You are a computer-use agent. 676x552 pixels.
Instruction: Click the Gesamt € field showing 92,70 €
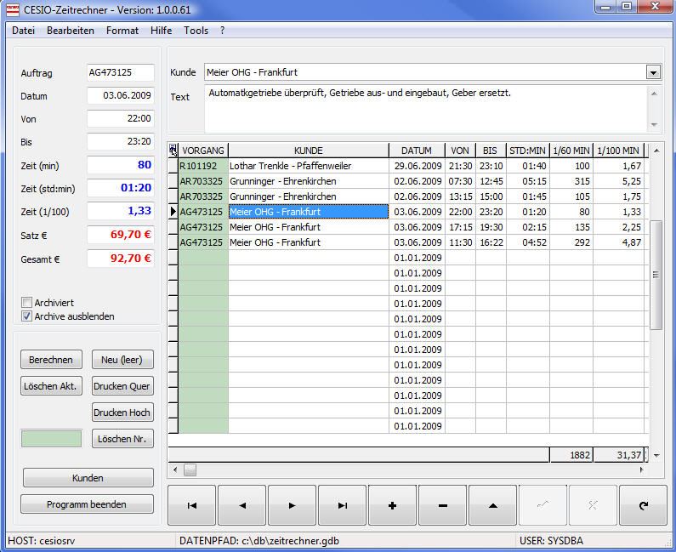click(x=120, y=259)
